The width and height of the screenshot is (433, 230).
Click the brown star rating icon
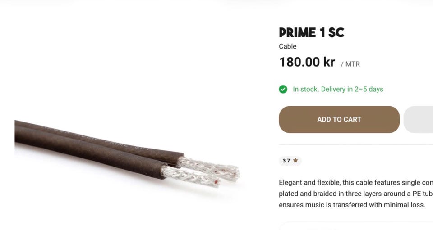[x=295, y=160]
